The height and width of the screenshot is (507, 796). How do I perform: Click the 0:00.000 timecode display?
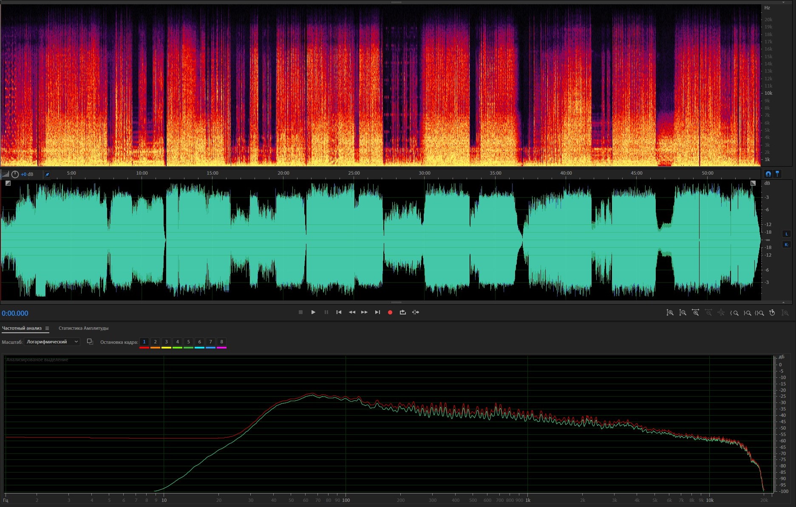point(15,313)
